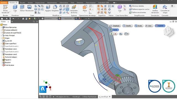Open the model browser hamburger menu
Image resolution: width=177 pixels, height=99 pixels.
pyautogui.click(x=37, y=21)
